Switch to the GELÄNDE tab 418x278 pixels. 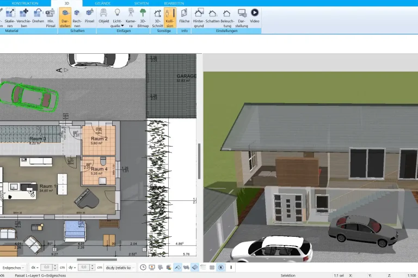click(x=103, y=3)
